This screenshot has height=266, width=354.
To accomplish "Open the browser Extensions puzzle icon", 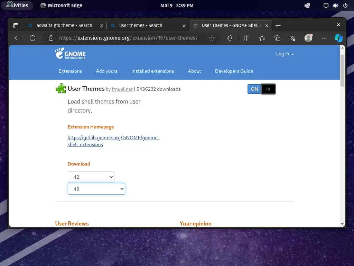I will (x=230, y=38).
